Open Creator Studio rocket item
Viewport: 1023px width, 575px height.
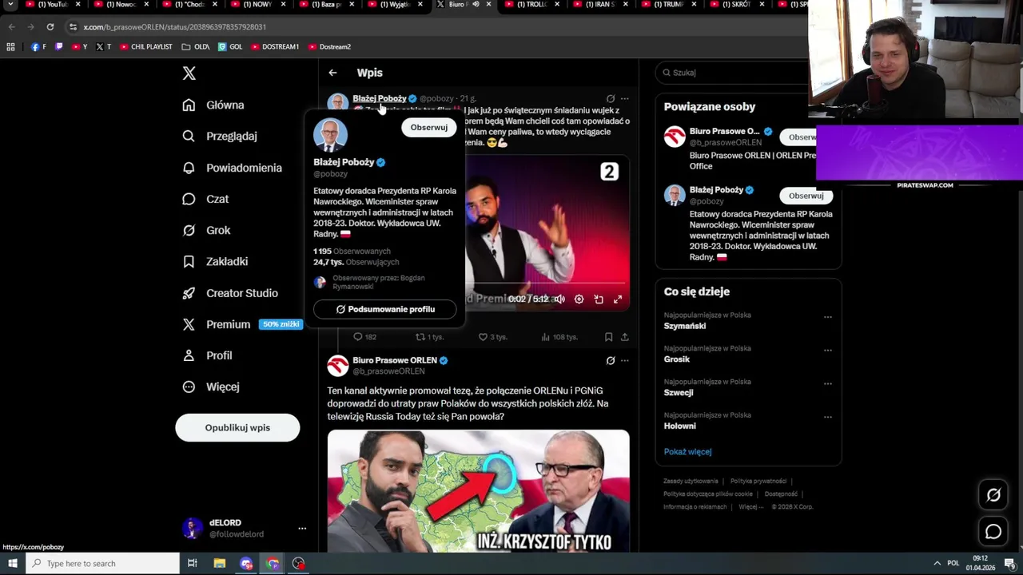[x=230, y=293]
